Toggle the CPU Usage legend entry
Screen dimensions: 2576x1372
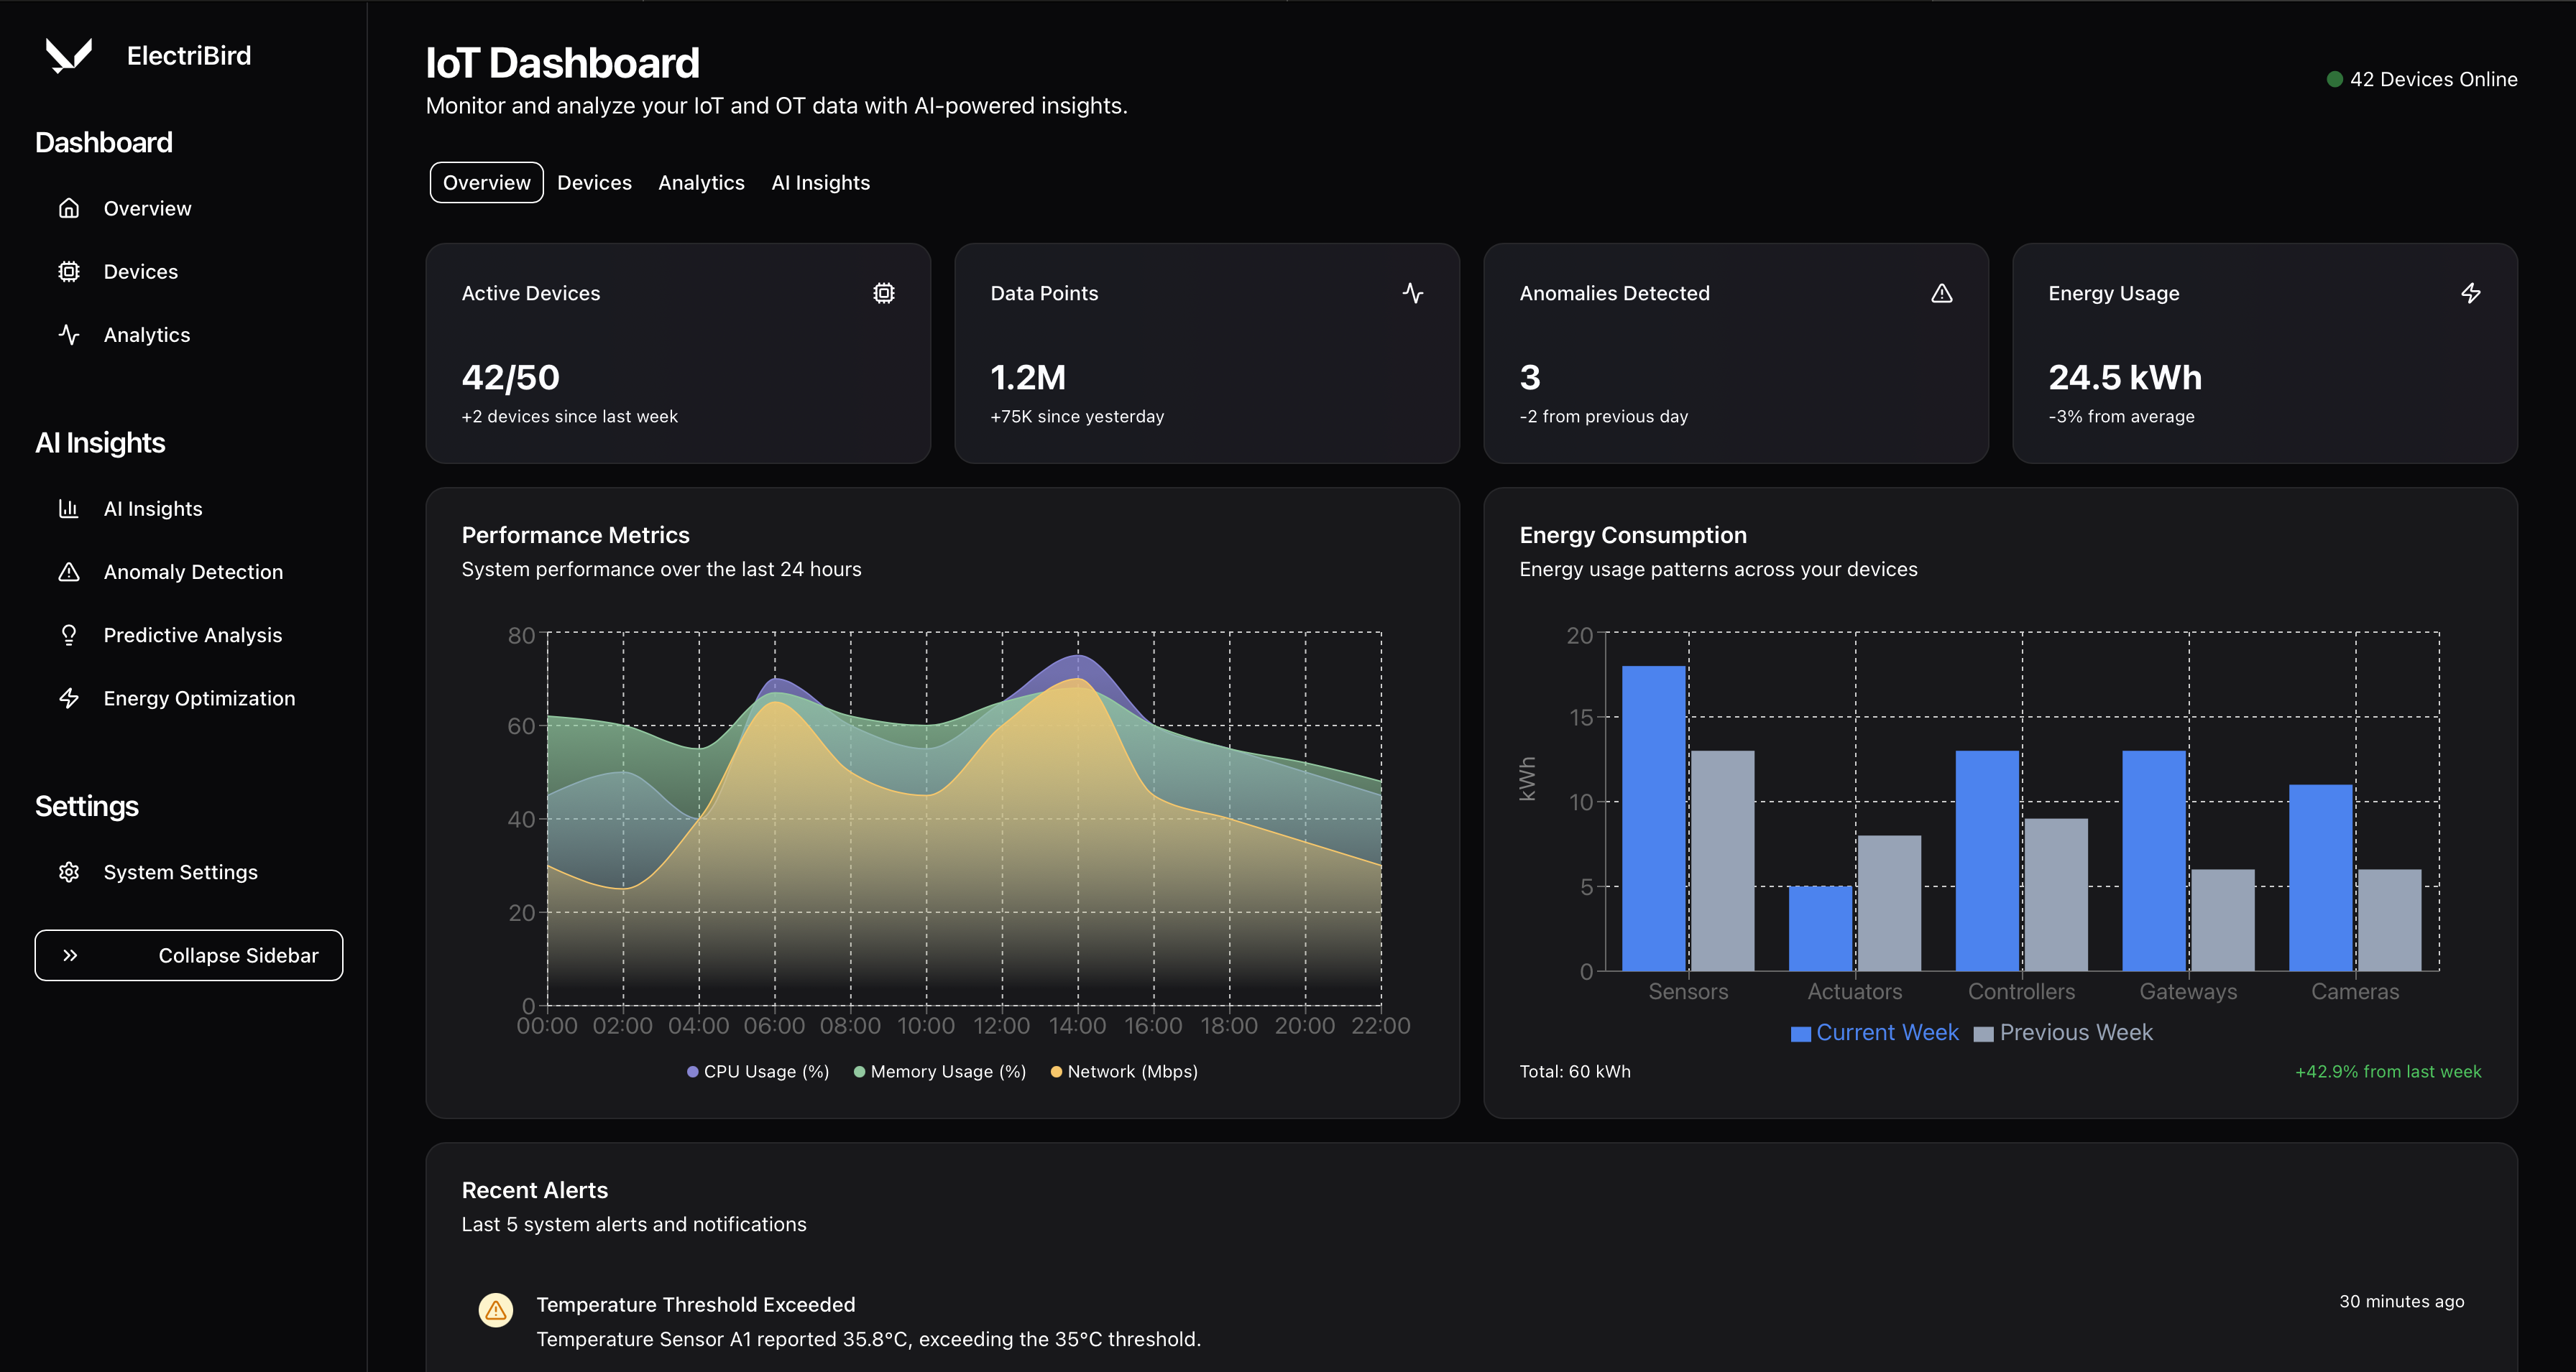(757, 1071)
